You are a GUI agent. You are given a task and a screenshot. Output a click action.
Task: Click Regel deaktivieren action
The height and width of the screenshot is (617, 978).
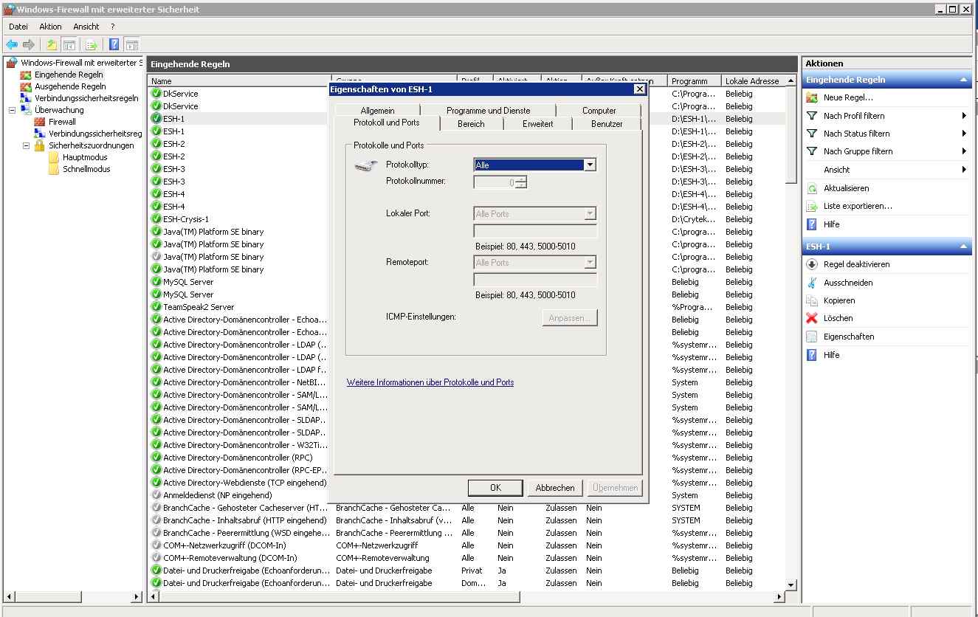[x=856, y=264]
